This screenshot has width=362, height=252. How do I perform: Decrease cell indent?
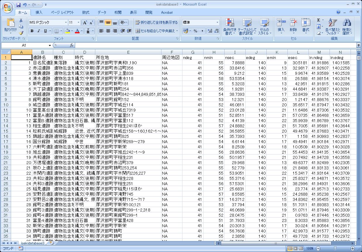point(123,31)
